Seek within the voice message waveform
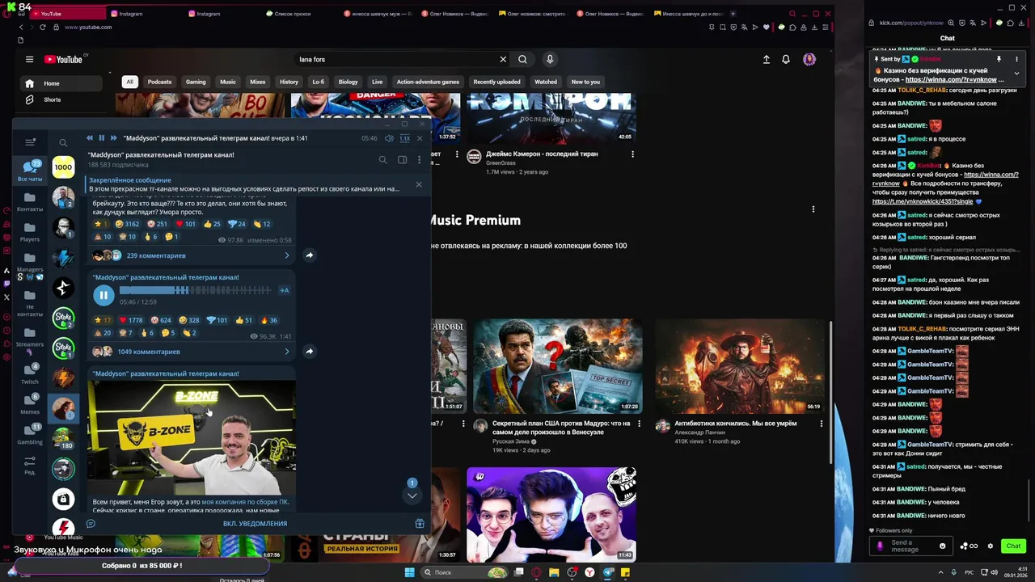 [196, 290]
